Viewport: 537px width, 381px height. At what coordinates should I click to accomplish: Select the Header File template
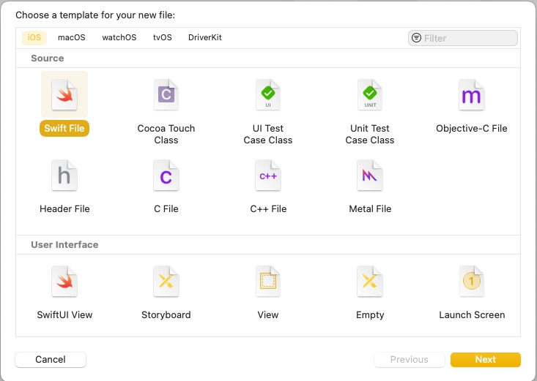[x=64, y=176]
